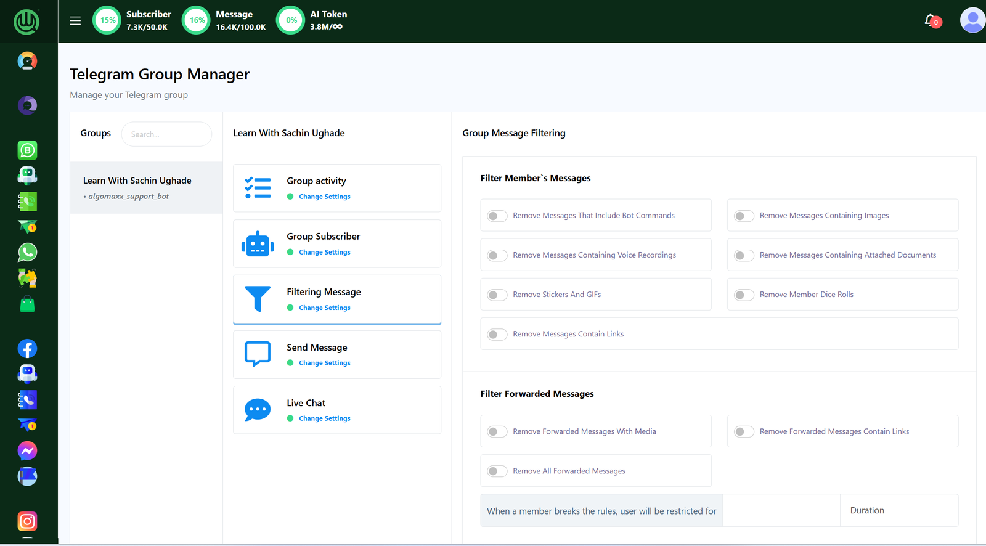Open the WhatsApp icon in the sidebar
Screen dimensions: 986x546
(x=27, y=252)
